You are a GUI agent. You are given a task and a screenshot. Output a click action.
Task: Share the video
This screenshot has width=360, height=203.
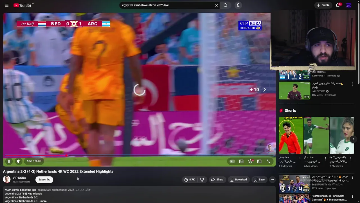pos(217,180)
